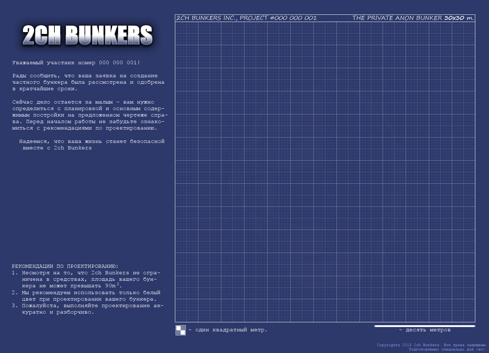Click the '~ один квадратный метр.' label
Viewport: 489px width, 353px height.
coord(228,330)
